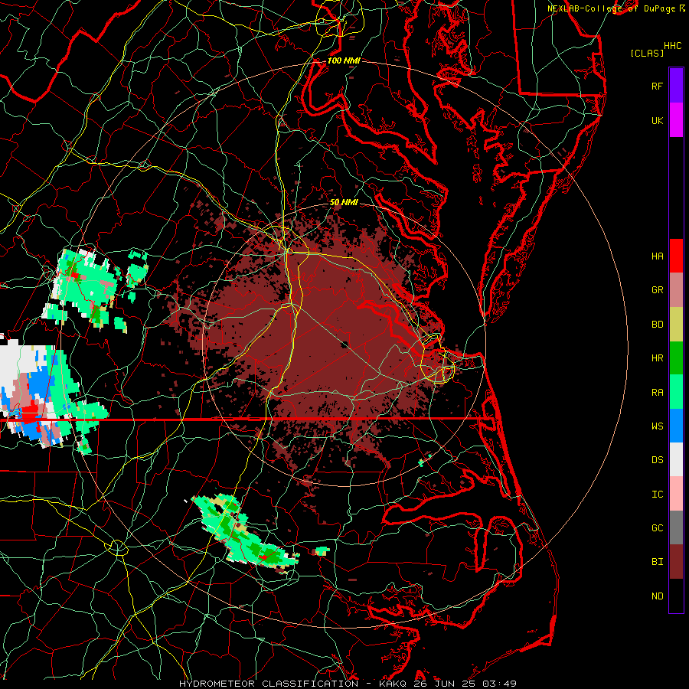Click the BD yellow legend swatch
Screen dimensions: 689x689
[x=676, y=325]
